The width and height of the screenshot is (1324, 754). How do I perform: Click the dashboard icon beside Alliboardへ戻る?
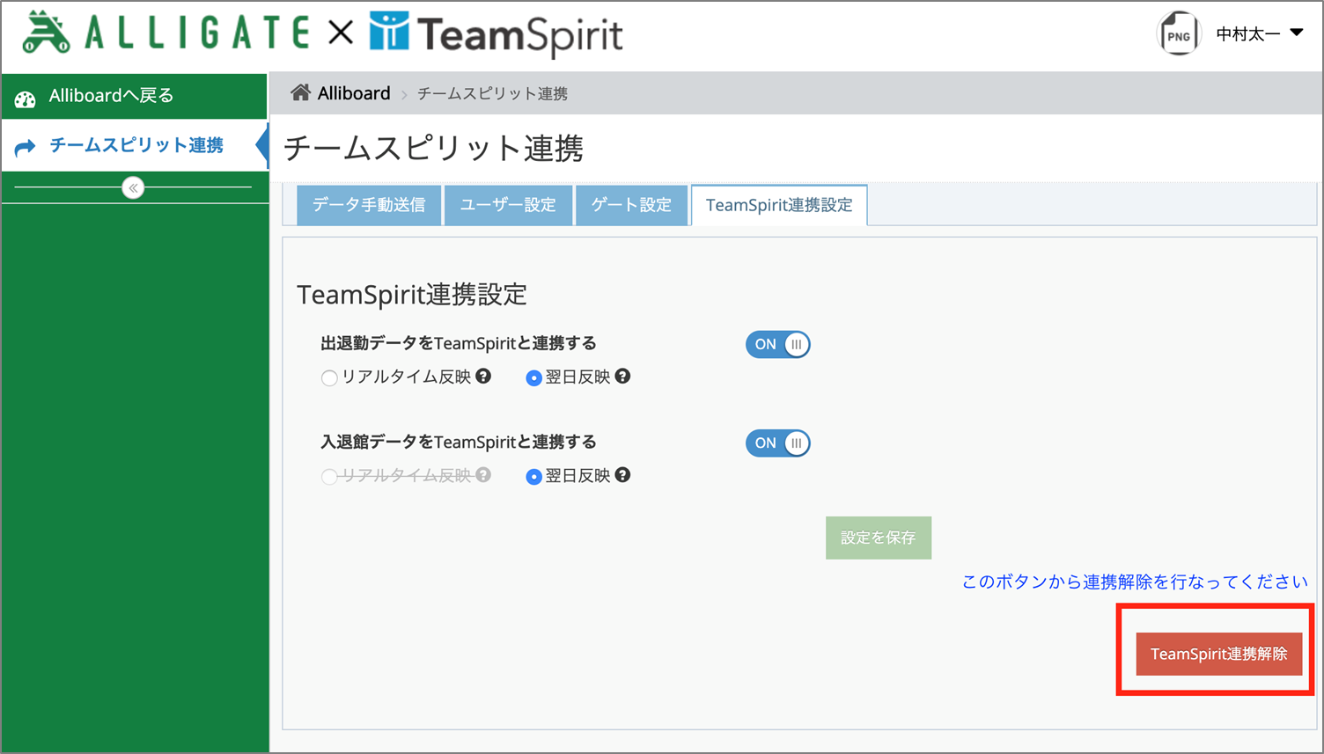(26, 99)
